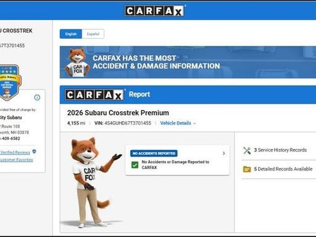
Task: Click the dealer phone number ending 409-6582
Action: pyautogui.click(x=10, y=139)
